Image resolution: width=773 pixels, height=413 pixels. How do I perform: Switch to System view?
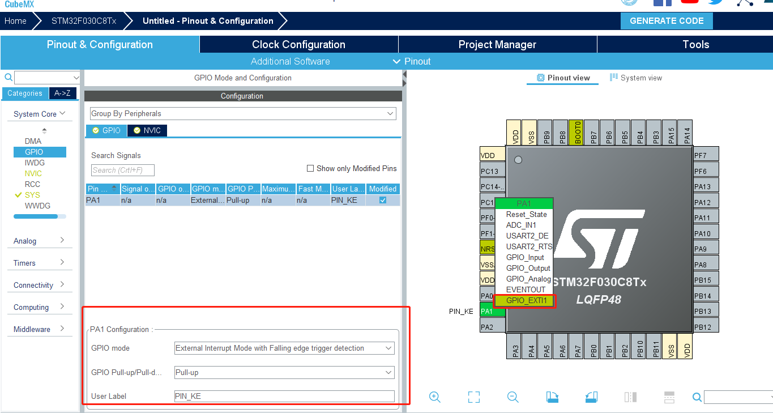636,78
